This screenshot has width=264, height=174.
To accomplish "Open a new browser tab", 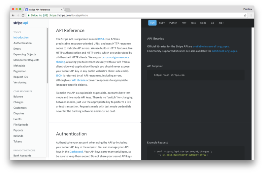I will coord(68,10).
